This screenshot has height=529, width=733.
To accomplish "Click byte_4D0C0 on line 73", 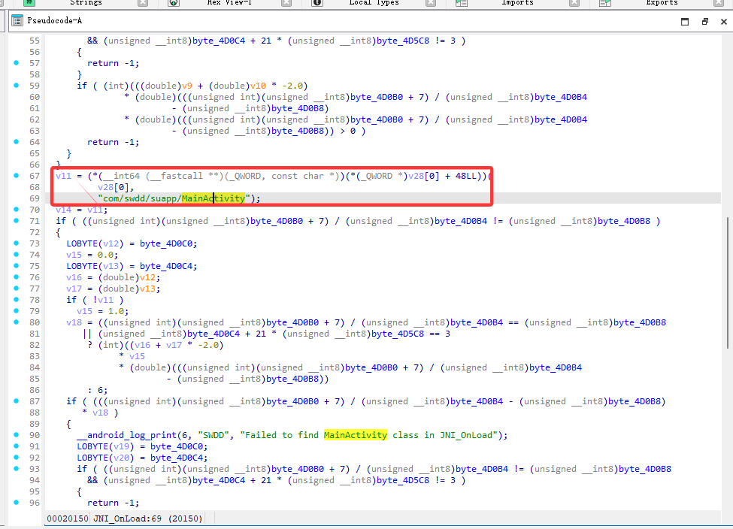I will tap(166, 243).
